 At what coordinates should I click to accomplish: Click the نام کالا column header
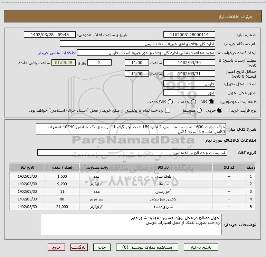[163, 167]
